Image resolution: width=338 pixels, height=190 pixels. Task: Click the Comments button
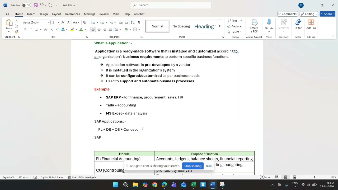288,14
